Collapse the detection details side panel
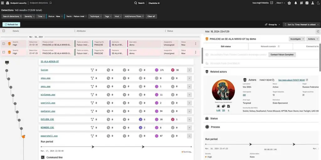Viewport: 321px width, 160px height. (318, 32)
